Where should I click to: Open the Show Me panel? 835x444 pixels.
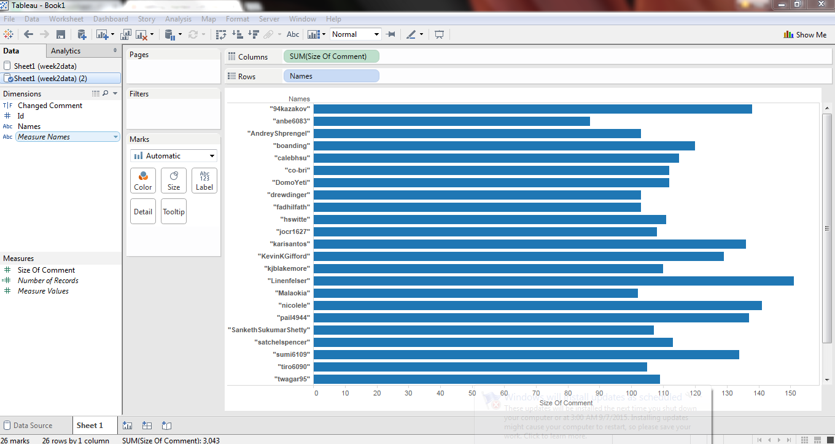805,34
